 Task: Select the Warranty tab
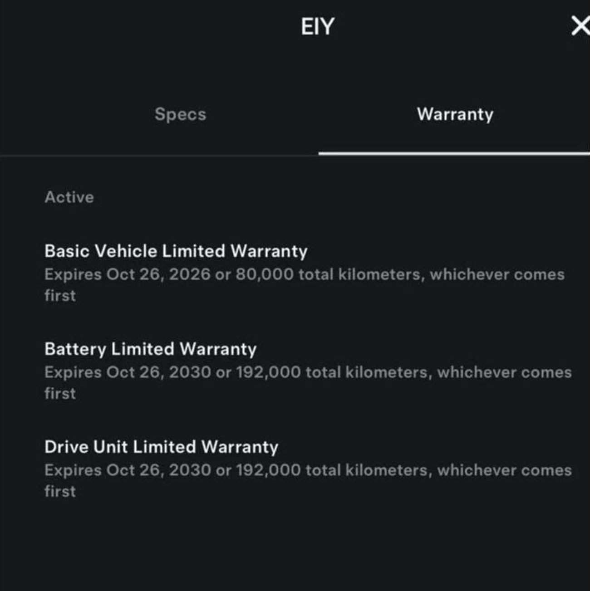coord(455,114)
